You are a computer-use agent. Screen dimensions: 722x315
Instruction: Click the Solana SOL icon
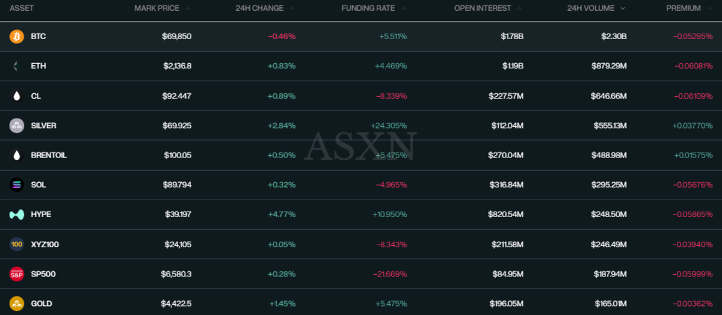click(x=17, y=185)
